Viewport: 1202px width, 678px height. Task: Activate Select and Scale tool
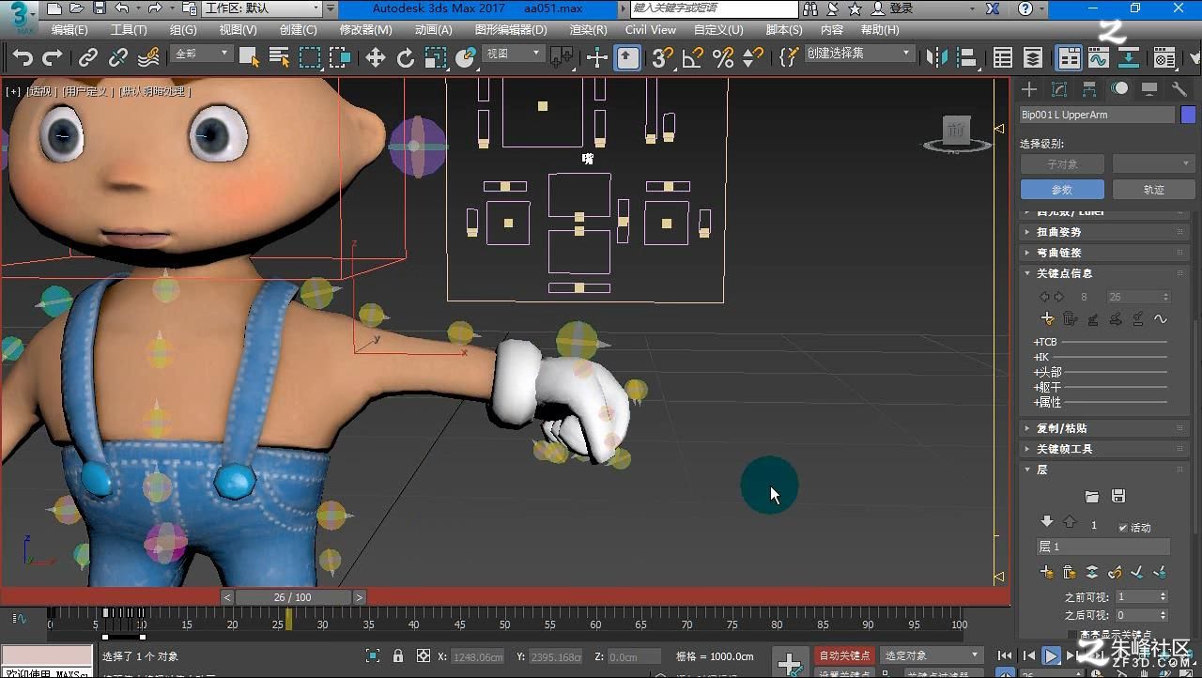435,58
